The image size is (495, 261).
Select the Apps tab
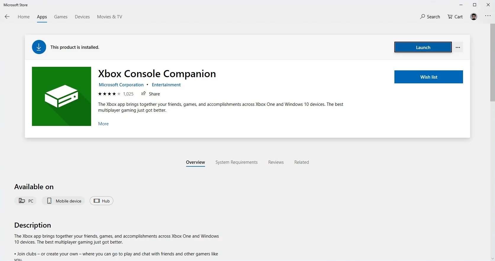click(x=42, y=17)
